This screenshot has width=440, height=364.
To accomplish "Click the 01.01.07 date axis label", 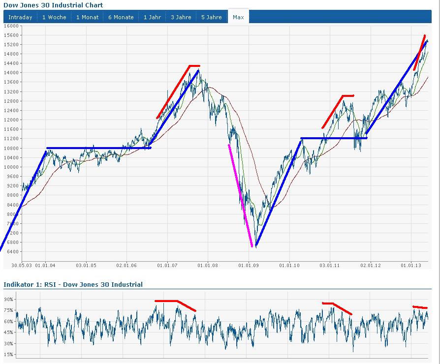I will point(167,265).
